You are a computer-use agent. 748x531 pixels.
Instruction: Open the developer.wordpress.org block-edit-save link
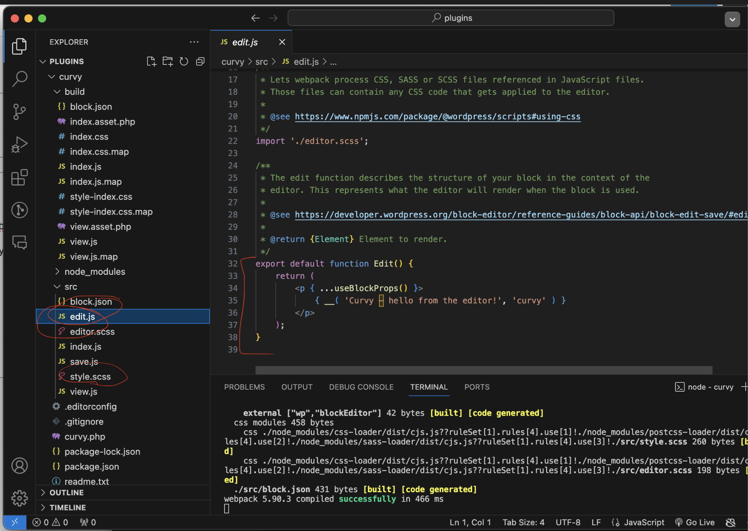(521, 215)
